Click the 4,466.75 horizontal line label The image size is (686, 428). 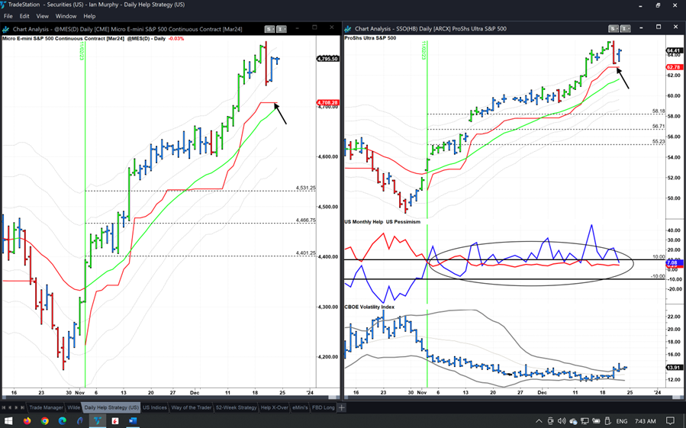(305, 220)
